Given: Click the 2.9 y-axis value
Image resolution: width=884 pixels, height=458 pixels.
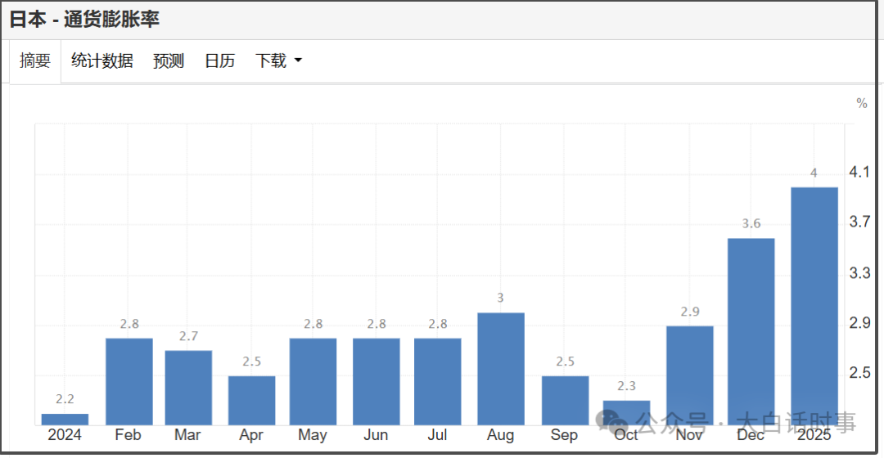Looking at the screenshot, I should (859, 323).
